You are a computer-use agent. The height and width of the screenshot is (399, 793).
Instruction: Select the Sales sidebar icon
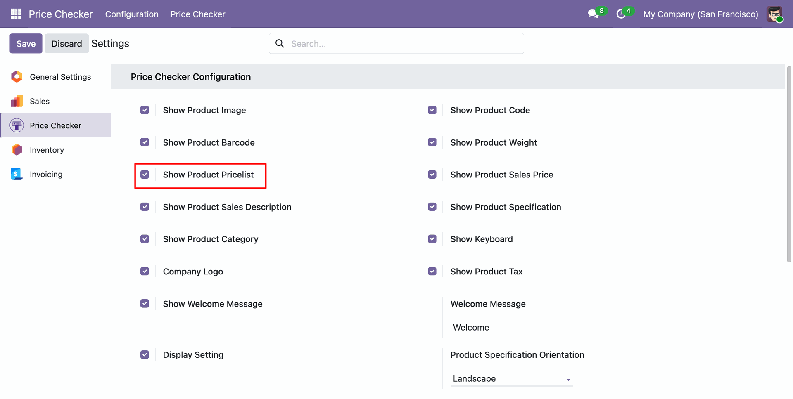pos(17,101)
